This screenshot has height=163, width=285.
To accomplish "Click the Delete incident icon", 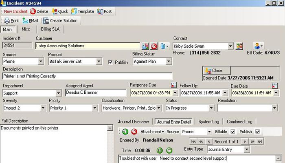I will pyautogui.click(x=33, y=11).
